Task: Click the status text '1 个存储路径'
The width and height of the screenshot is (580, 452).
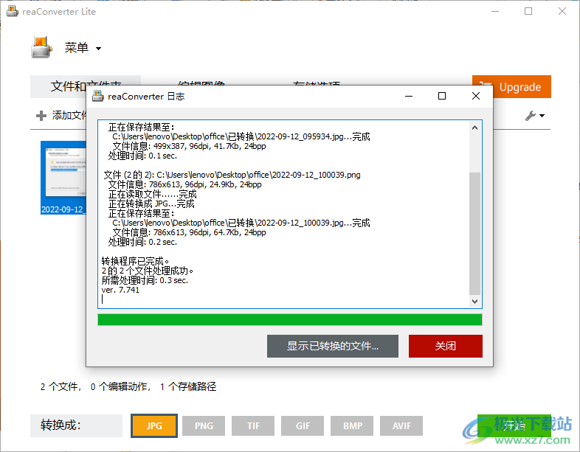Action: (188, 386)
